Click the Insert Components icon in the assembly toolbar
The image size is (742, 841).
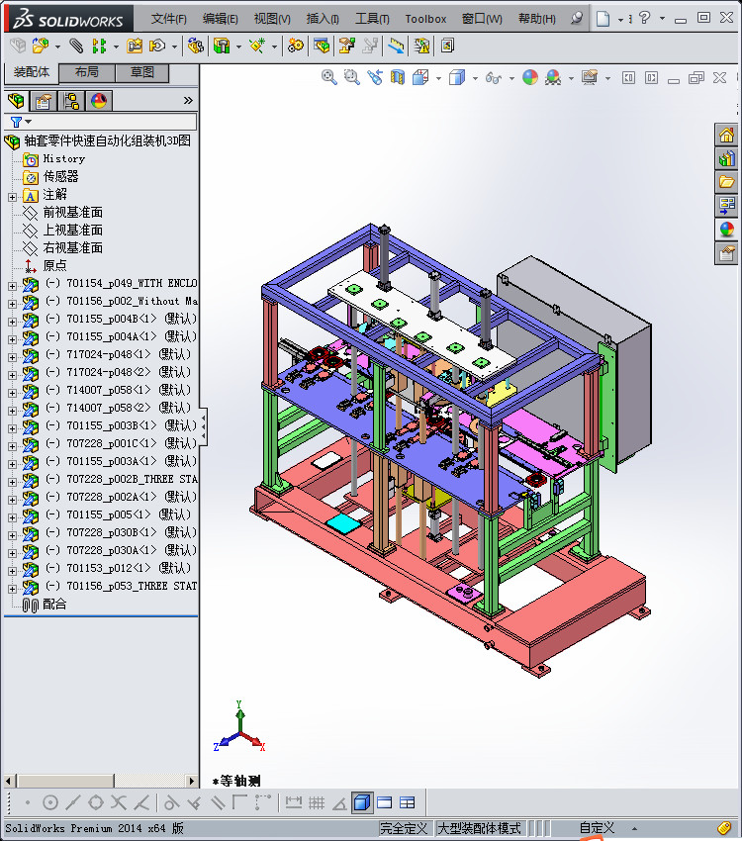point(41,47)
